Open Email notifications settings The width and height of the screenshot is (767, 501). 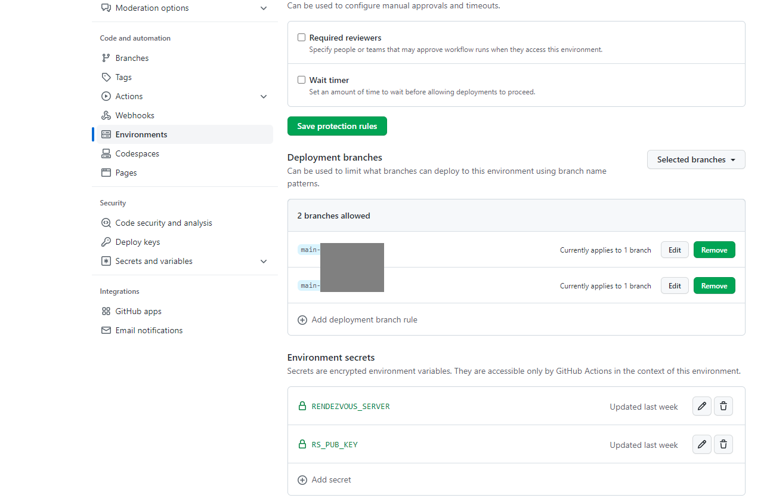(x=149, y=330)
